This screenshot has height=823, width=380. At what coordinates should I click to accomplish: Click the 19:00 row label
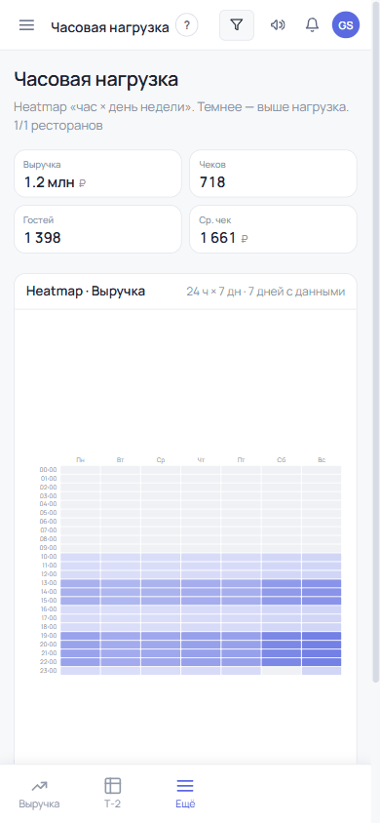pyautogui.click(x=48, y=636)
